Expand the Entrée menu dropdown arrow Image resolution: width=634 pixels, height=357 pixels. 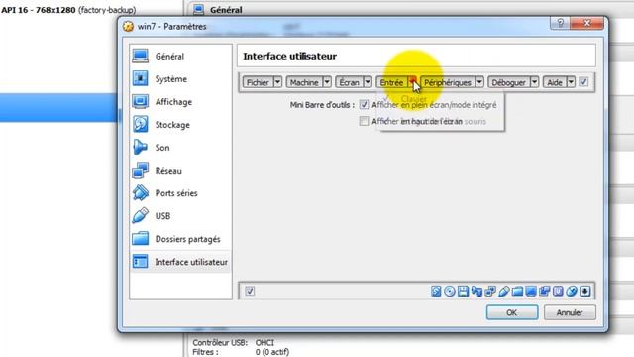(x=412, y=82)
